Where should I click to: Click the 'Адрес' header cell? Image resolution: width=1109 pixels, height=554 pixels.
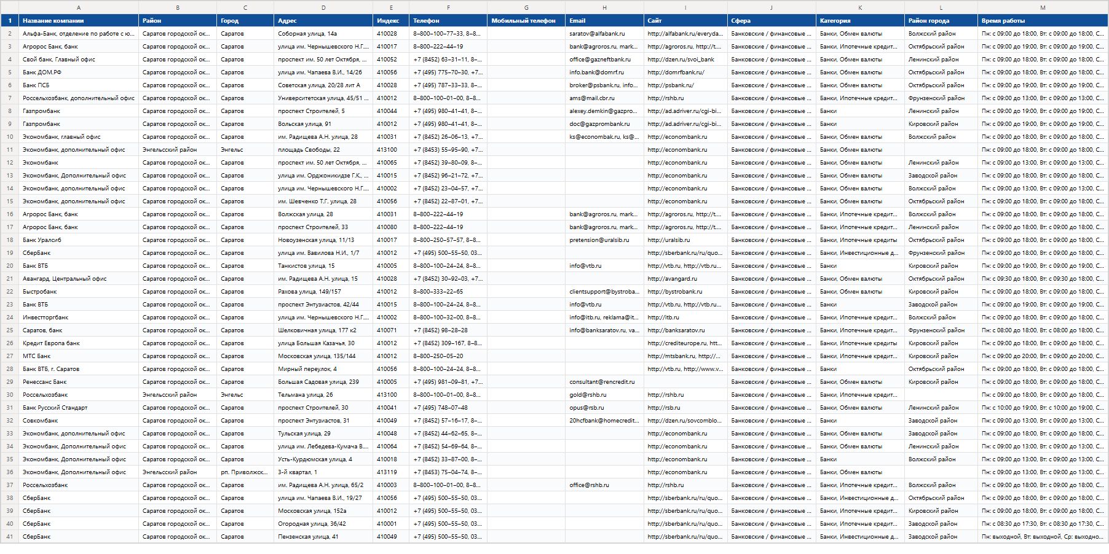click(x=323, y=21)
